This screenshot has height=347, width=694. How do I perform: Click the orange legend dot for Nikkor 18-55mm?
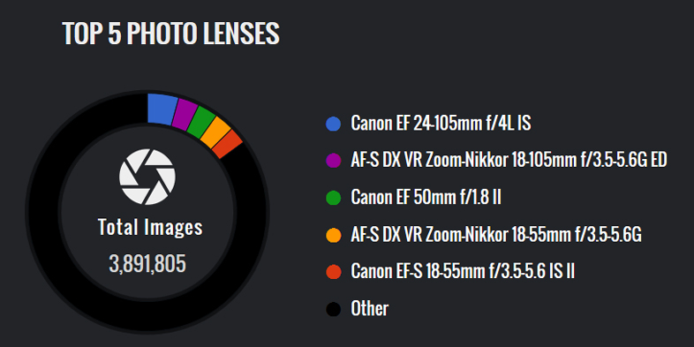pos(333,235)
